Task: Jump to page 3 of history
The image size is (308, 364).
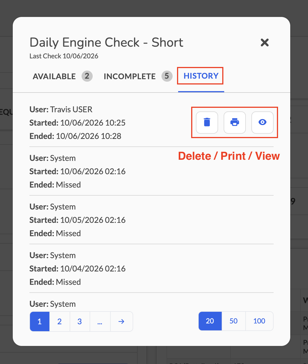Action: [80, 321]
